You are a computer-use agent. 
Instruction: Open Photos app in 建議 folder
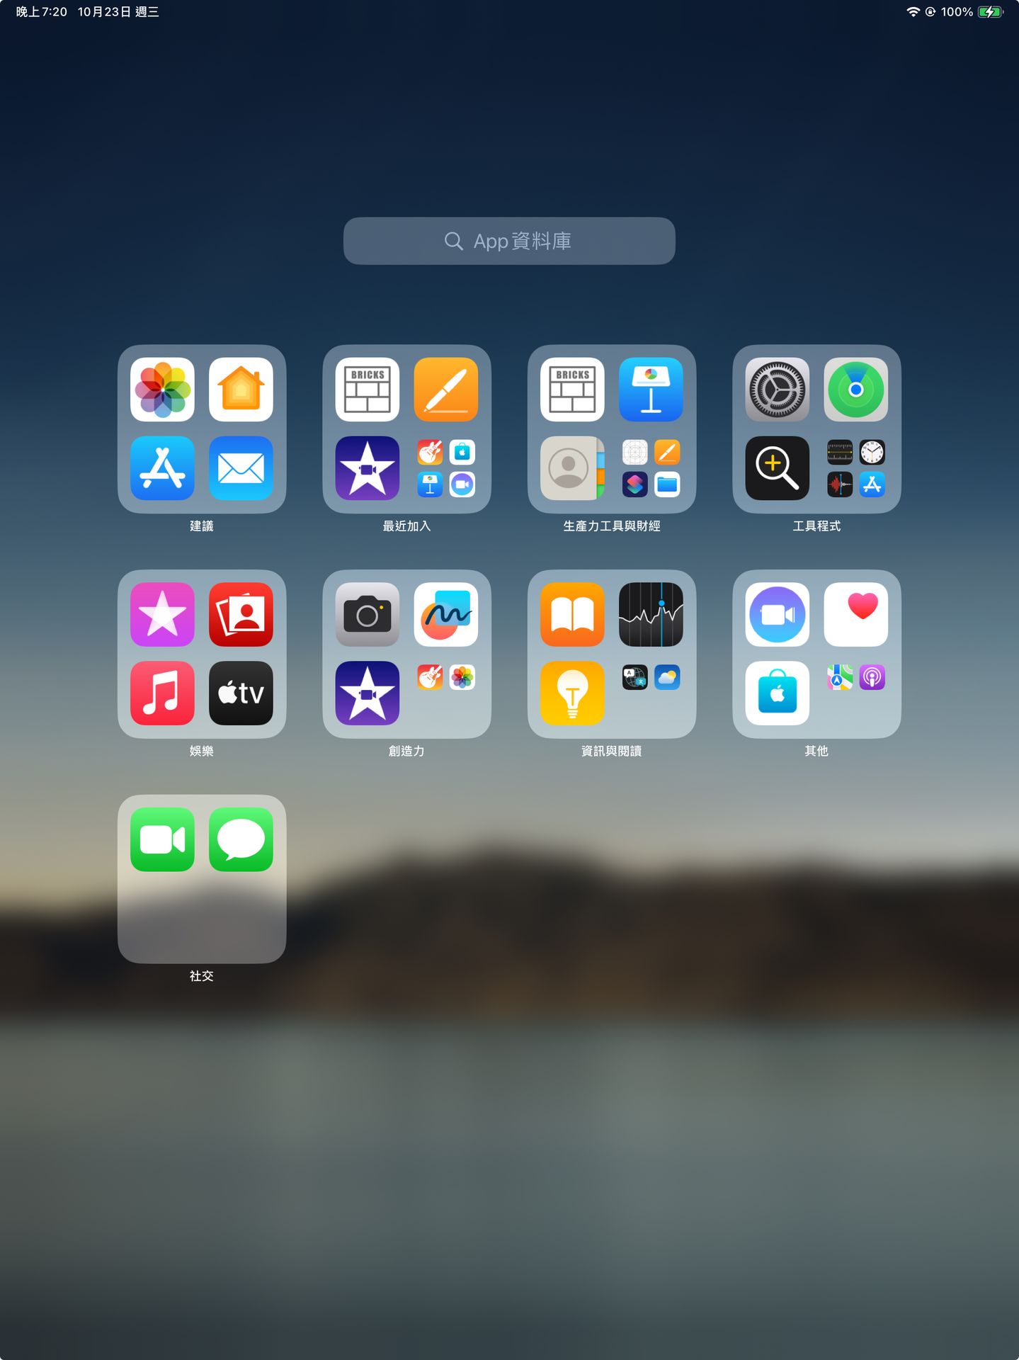(162, 390)
